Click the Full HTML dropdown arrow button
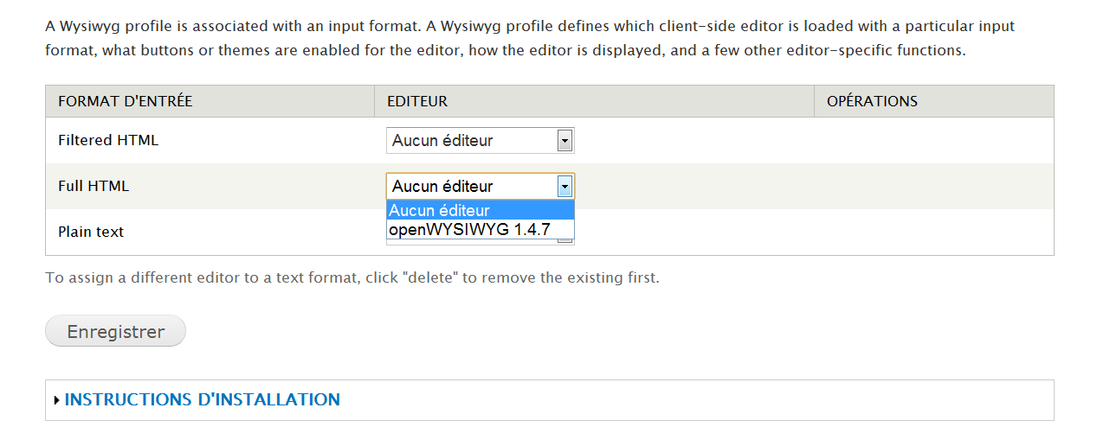 point(565,186)
